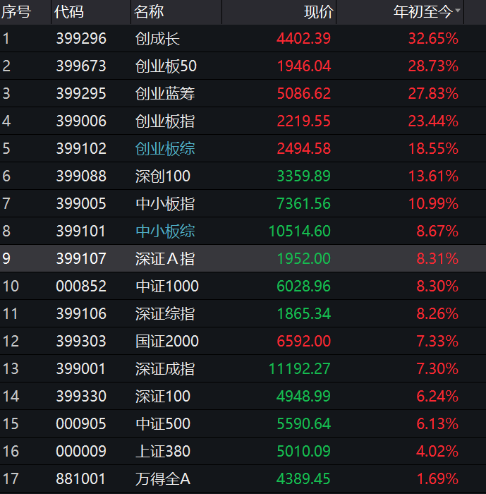The width and height of the screenshot is (486, 494).
Task: Click the 10.99% year-to-date value
Action: point(433,203)
